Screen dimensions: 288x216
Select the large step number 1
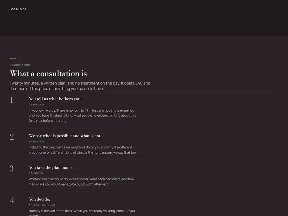coord(11,100)
